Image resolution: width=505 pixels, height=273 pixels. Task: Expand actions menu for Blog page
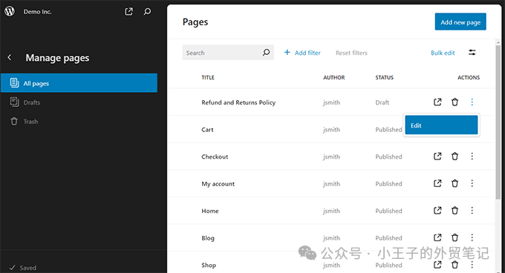point(472,237)
